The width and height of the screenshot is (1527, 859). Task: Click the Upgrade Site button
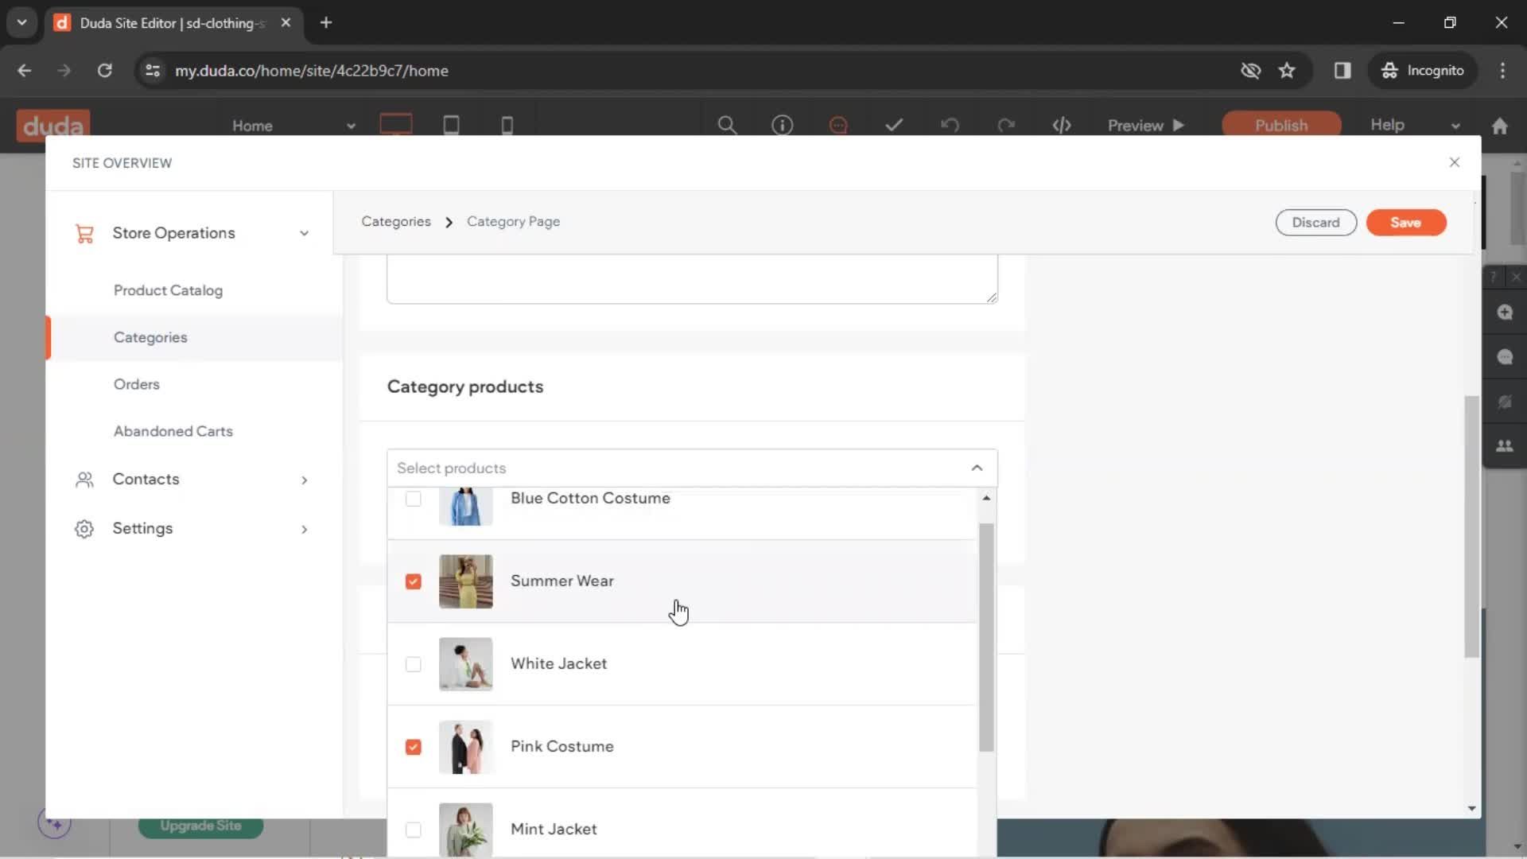tap(200, 826)
